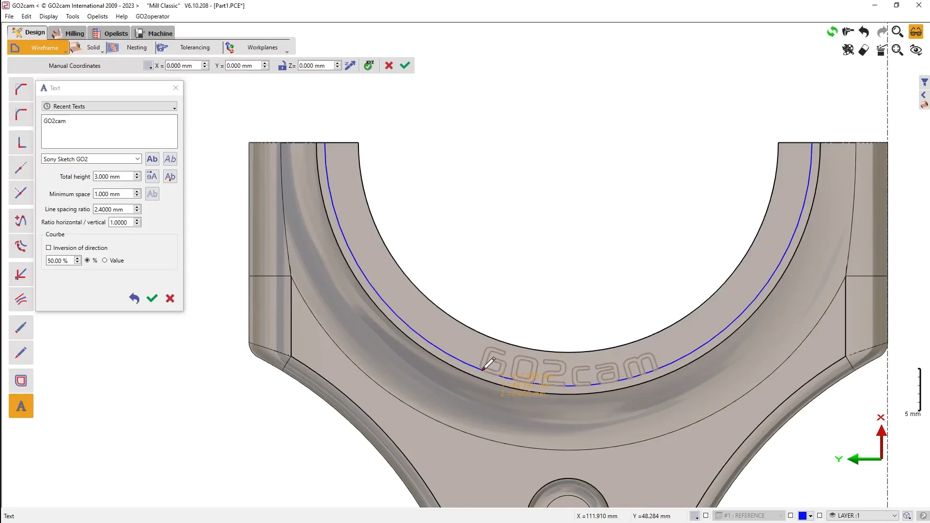Enable Inversion of direction checkbox
This screenshot has width=930, height=523.
tap(48, 247)
